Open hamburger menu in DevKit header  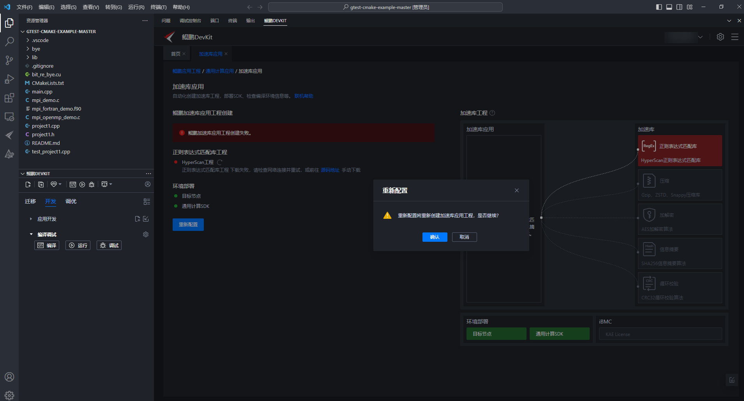pyautogui.click(x=735, y=37)
